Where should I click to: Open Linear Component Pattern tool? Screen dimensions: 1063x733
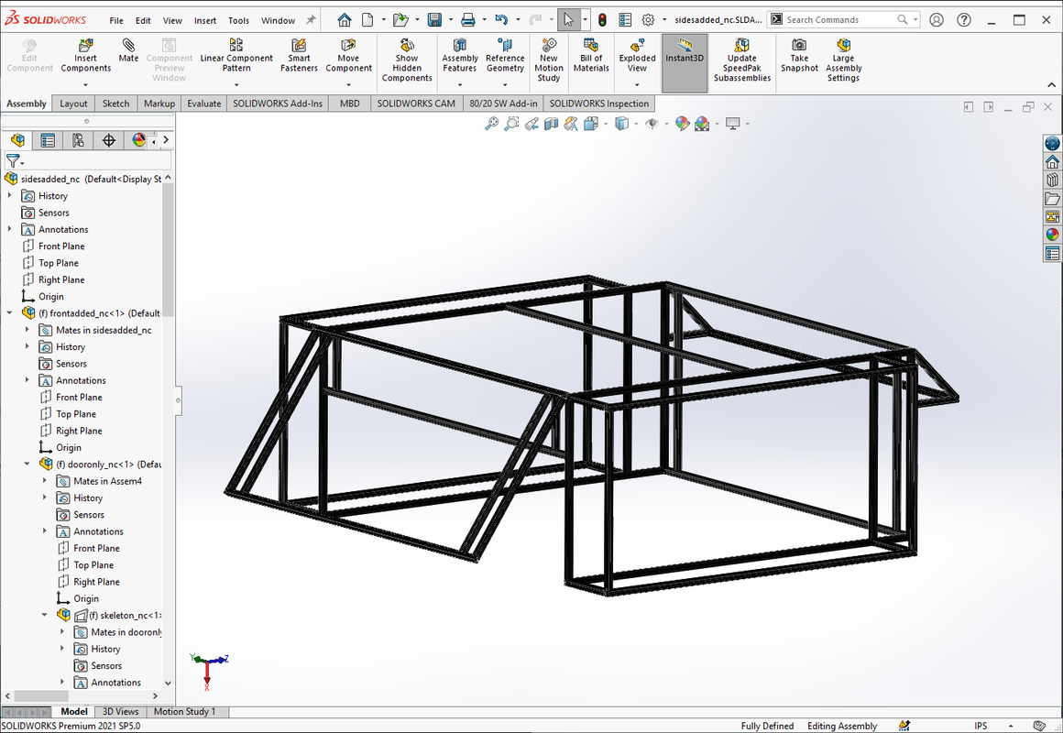[x=236, y=56]
